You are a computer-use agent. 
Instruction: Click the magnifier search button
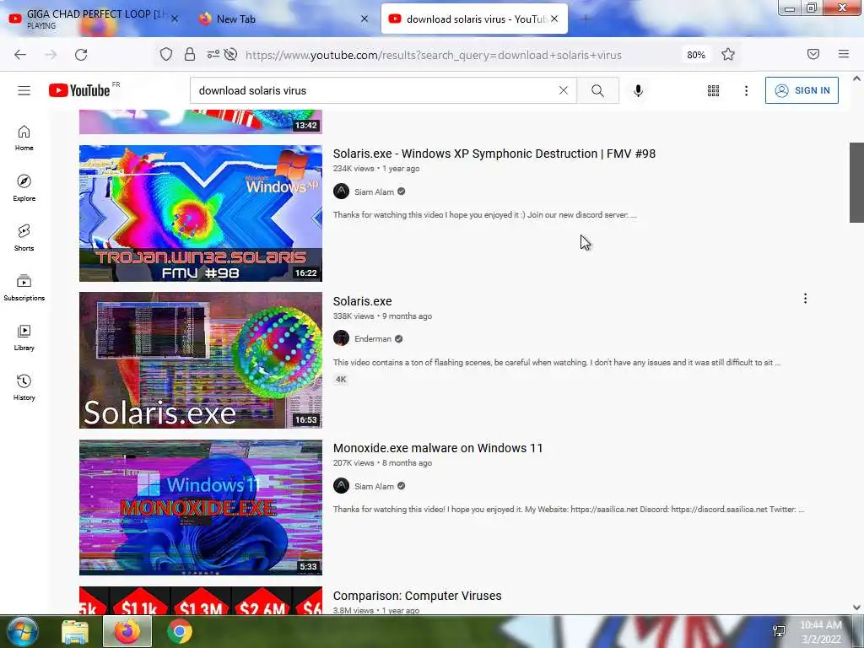coord(598,90)
